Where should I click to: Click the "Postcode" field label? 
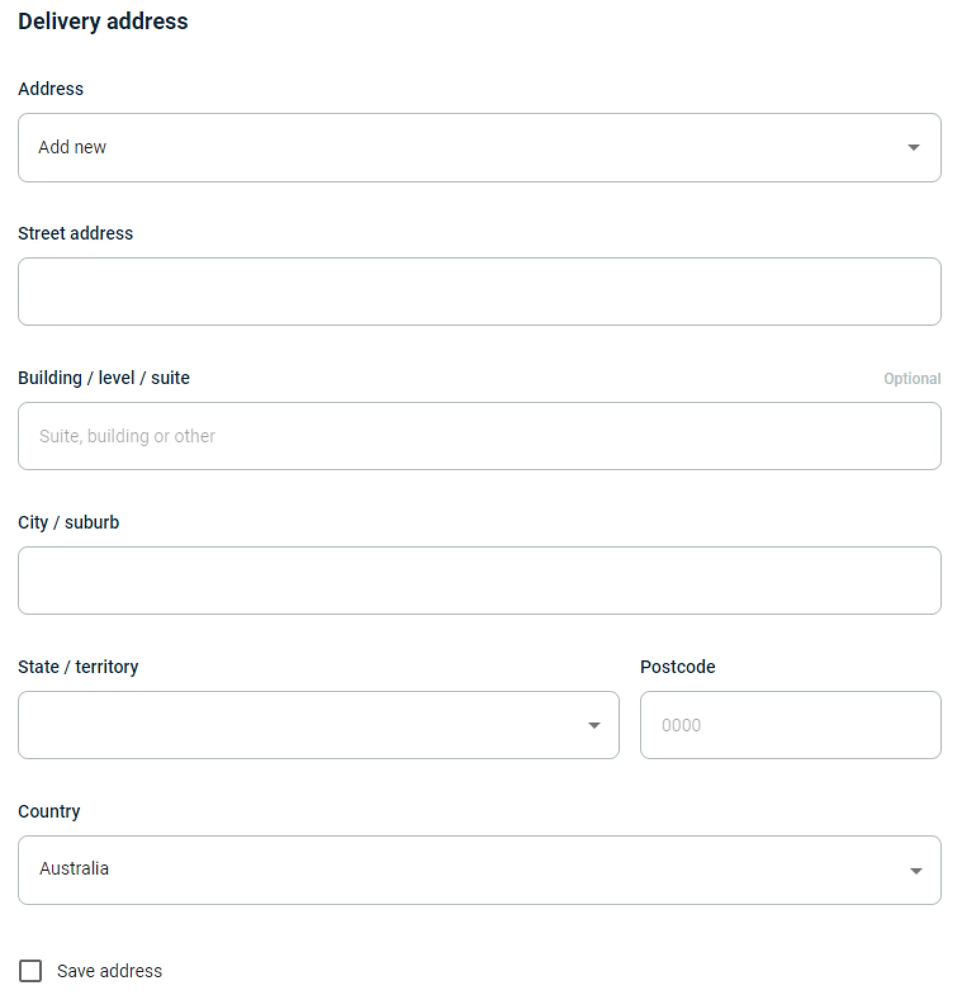click(x=677, y=667)
